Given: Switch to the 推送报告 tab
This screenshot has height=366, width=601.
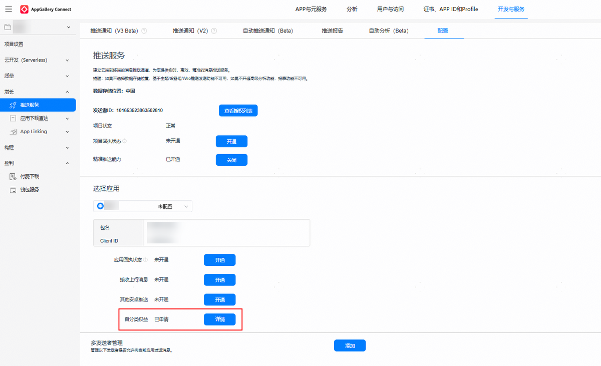Looking at the screenshot, I should click(x=333, y=31).
